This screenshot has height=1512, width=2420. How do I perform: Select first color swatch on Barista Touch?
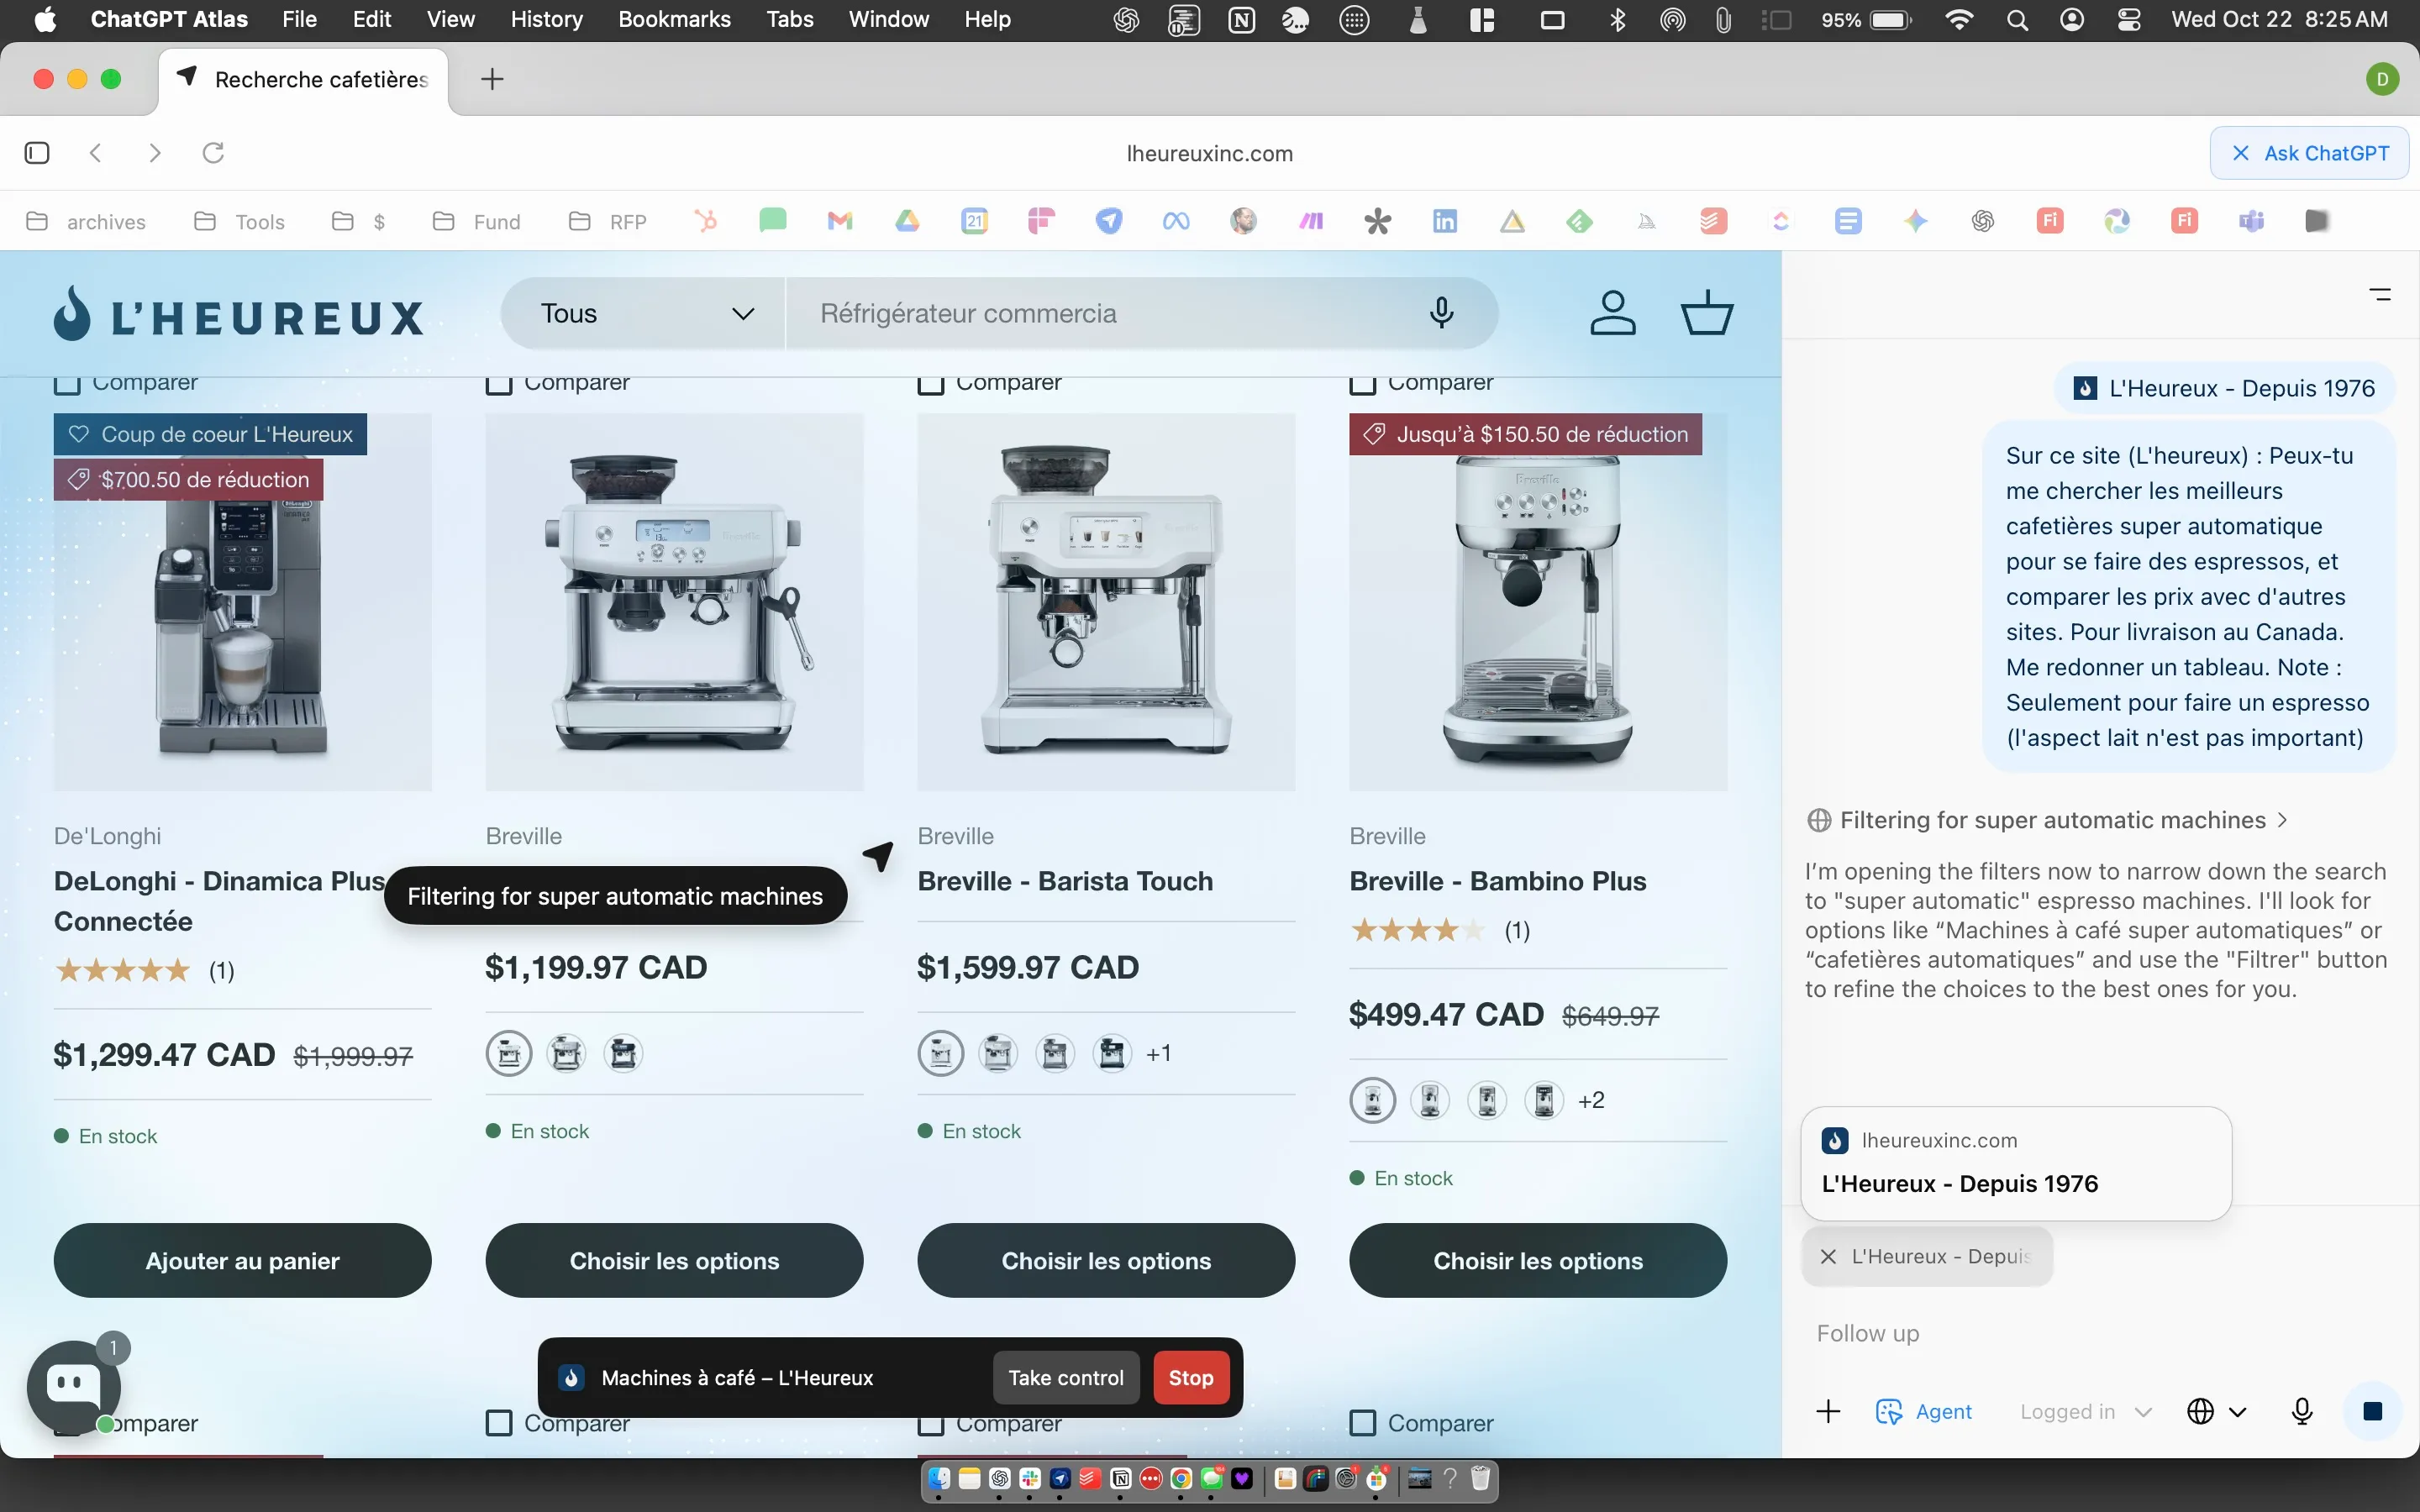tap(941, 1053)
